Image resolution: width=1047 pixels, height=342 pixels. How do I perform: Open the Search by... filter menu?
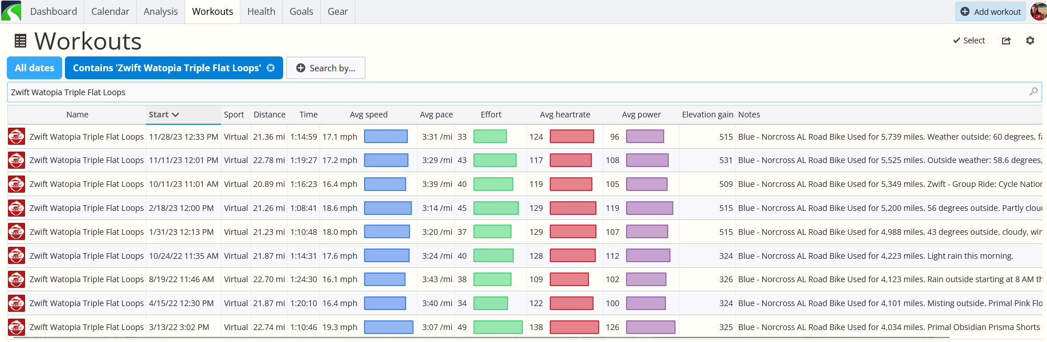click(326, 68)
